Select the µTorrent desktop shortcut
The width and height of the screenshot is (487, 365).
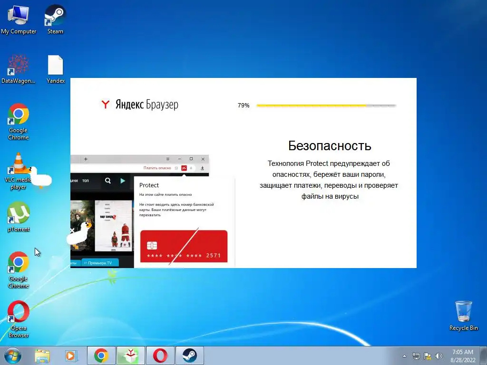coord(19,217)
